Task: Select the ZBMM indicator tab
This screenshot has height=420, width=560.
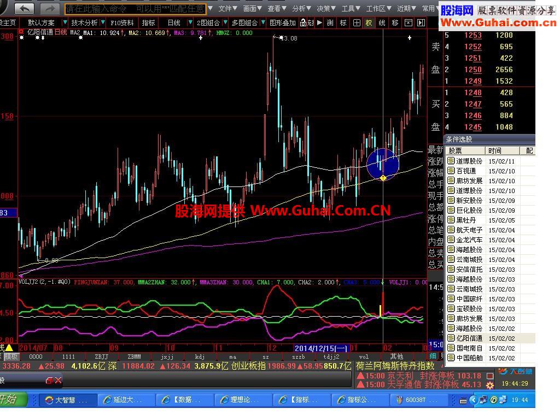Action: 135,357
